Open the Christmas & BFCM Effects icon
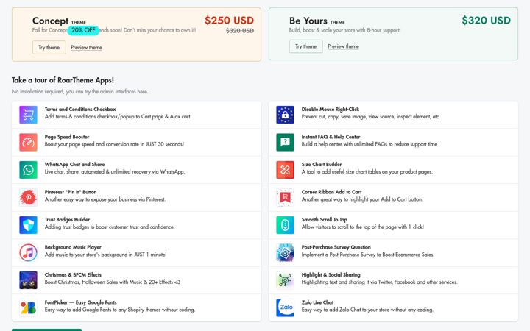The height and width of the screenshot is (331, 530). click(x=29, y=280)
